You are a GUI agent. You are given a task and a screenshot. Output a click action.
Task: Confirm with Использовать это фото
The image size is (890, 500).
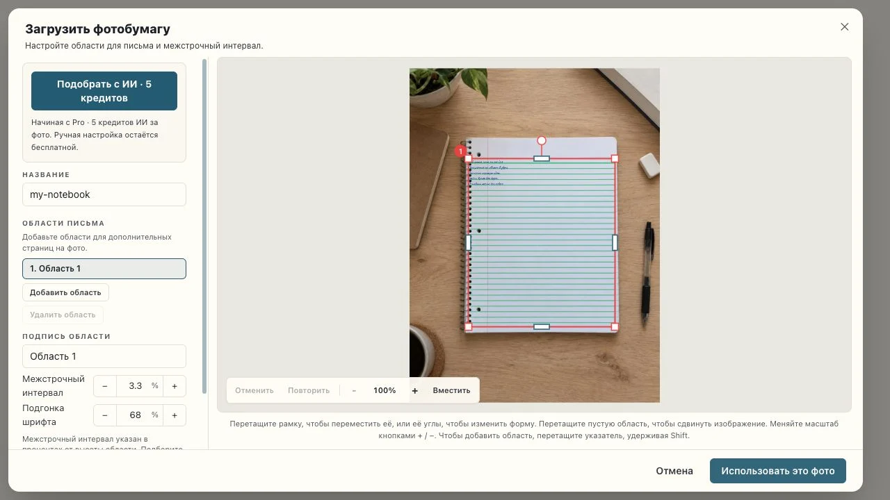click(778, 471)
